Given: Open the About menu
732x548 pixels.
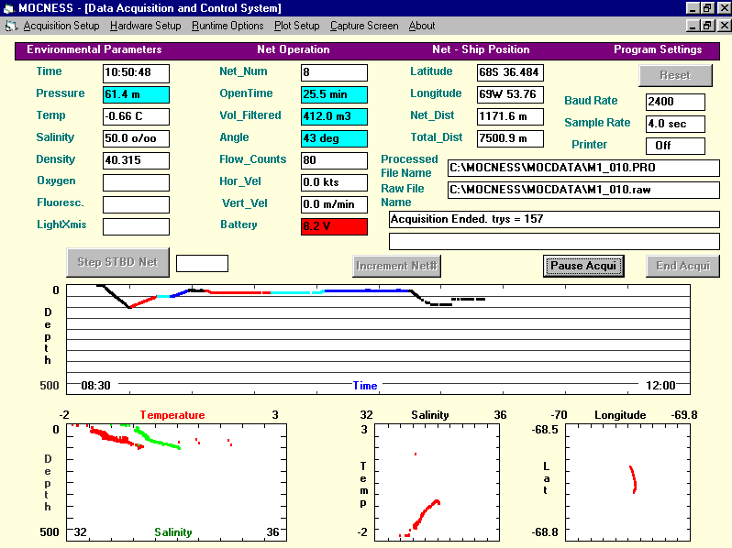Looking at the screenshot, I should [x=422, y=26].
